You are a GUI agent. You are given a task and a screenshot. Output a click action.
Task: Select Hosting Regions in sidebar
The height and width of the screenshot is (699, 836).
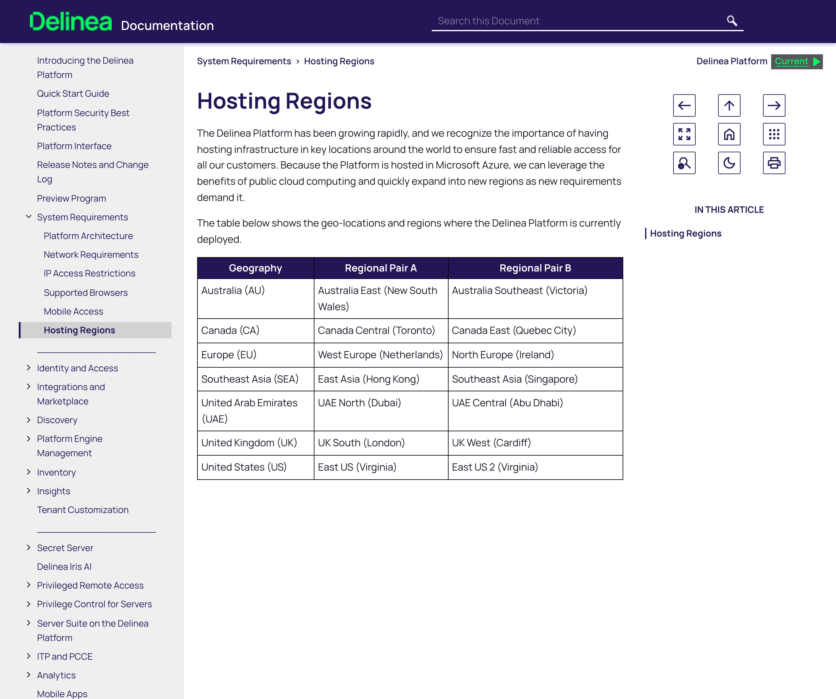95,330
